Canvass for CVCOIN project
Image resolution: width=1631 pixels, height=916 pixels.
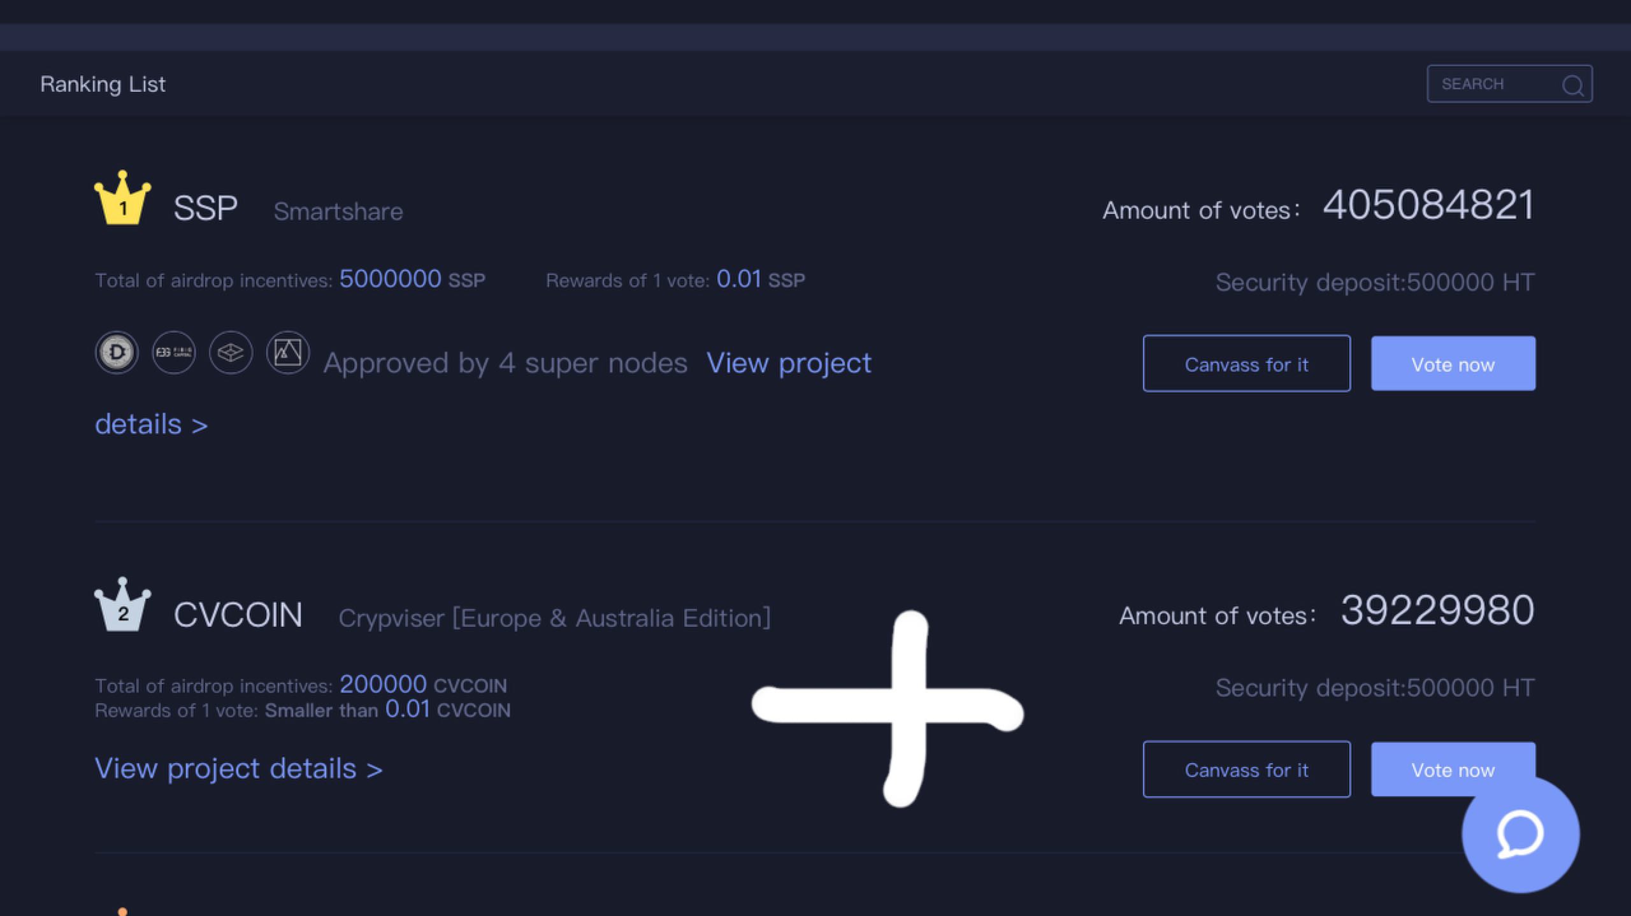1246,769
